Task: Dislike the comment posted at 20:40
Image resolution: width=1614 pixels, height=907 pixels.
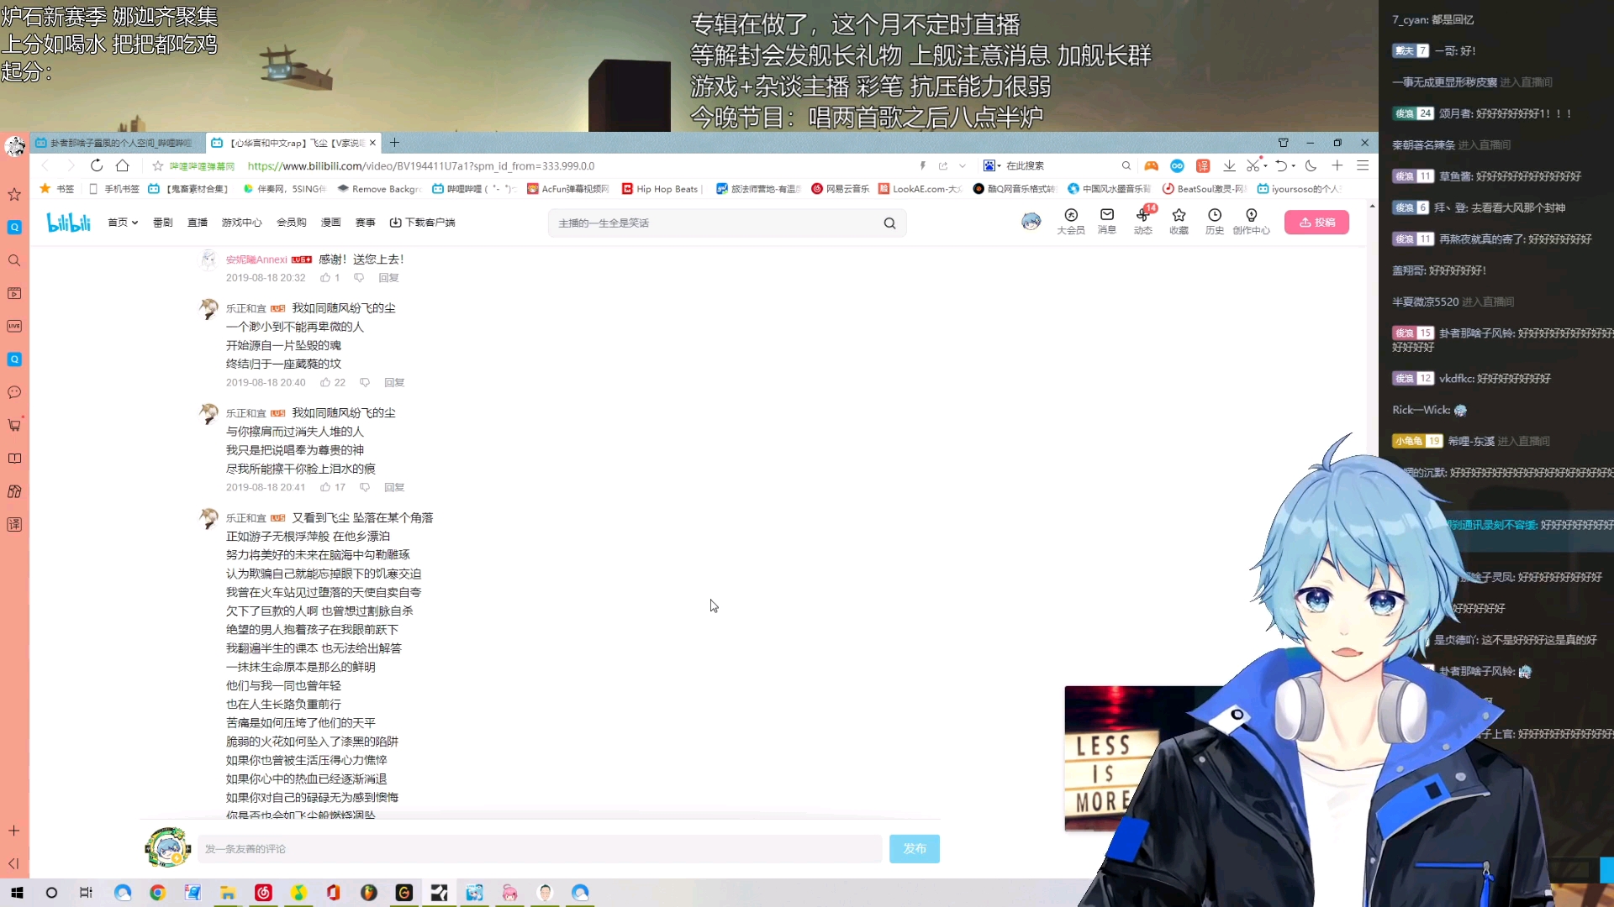Action: 365,383
